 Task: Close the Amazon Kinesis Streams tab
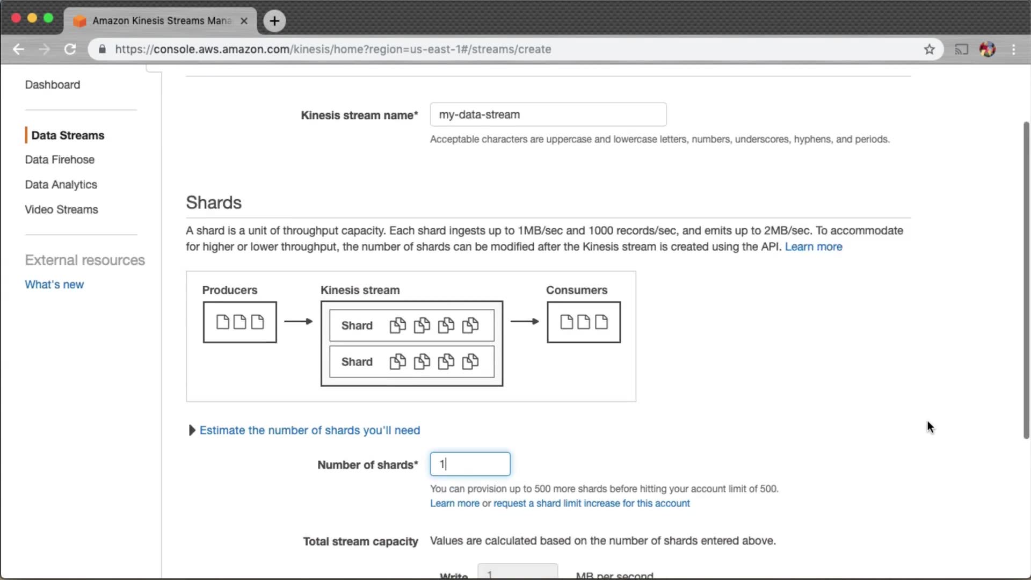pyautogui.click(x=244, y=21)
